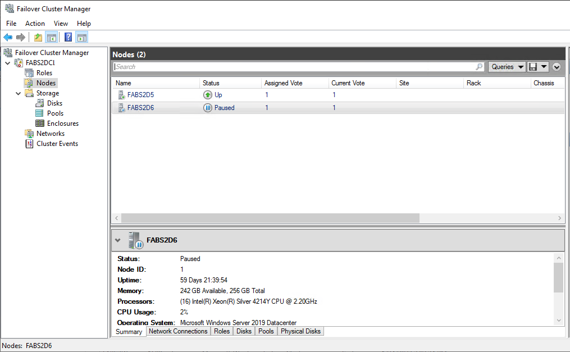Select Networks in the console tree
This screenshot has width=570, height=352.
click(50, 134)
